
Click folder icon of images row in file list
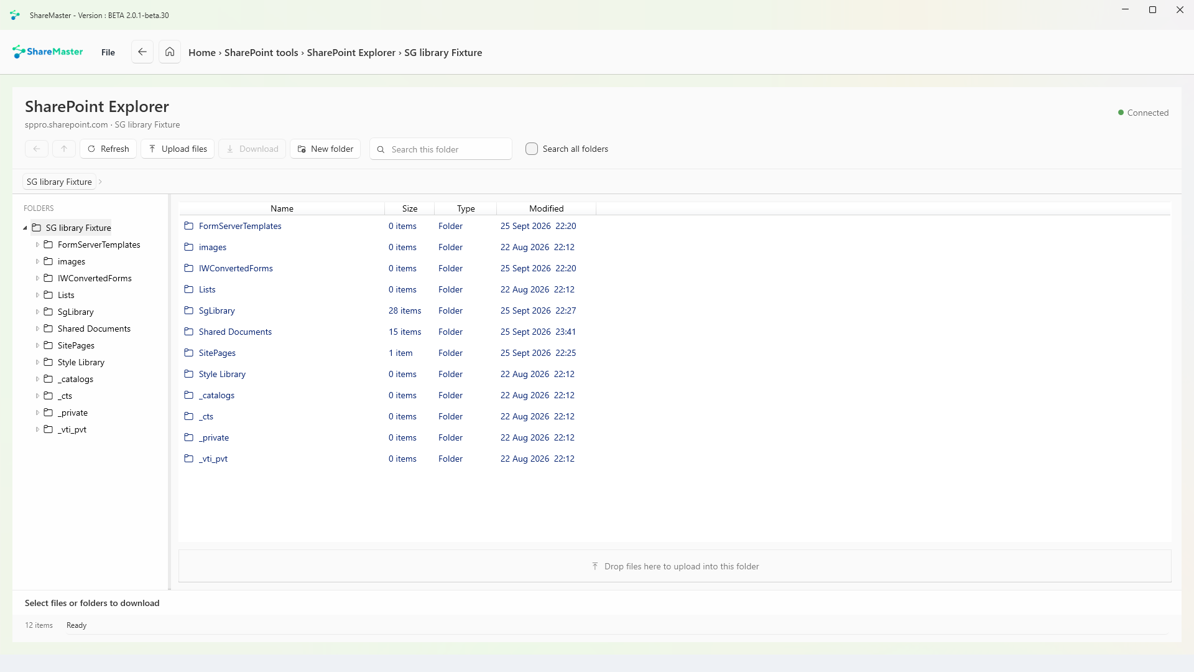tap(189, 247)
